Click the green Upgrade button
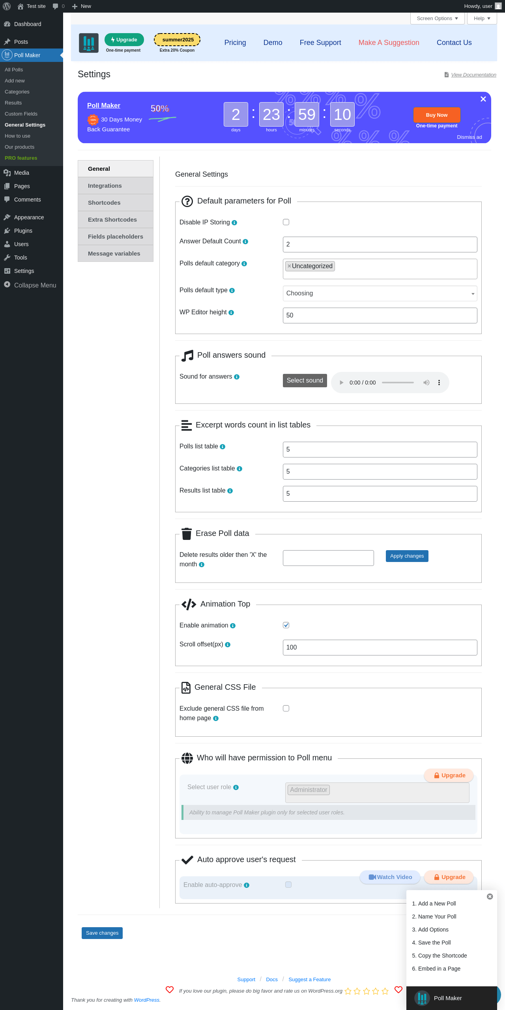505x1010 pixels. tap(124, 40)
